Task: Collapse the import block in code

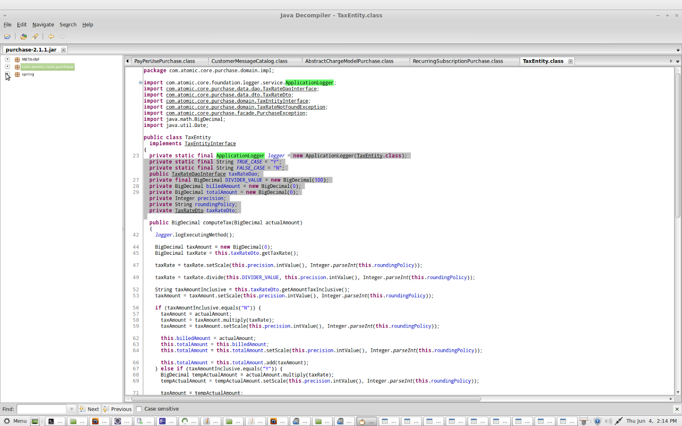Action: click(140, 83)
